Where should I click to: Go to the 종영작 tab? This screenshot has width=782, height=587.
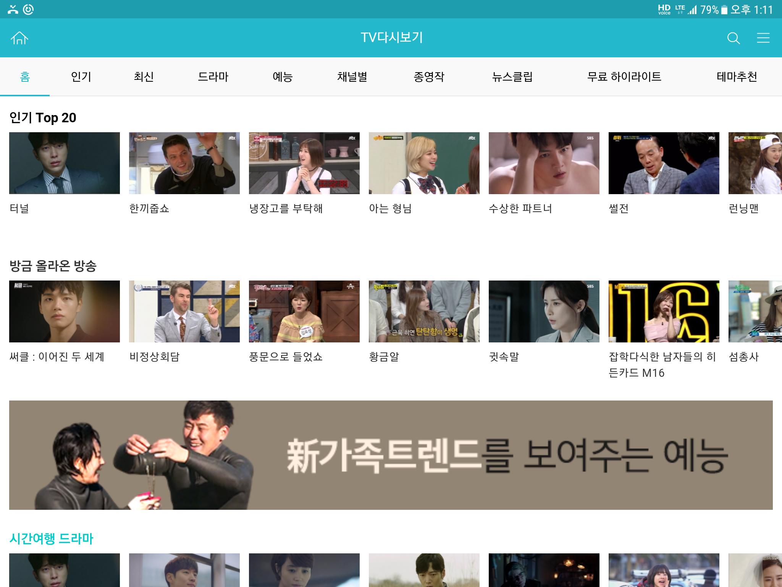click(429, 76)
